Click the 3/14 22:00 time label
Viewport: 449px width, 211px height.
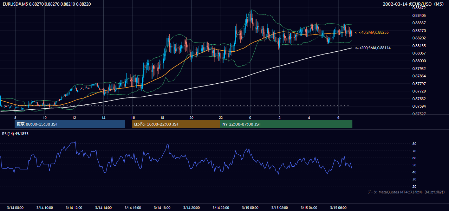tap(221, 208)
